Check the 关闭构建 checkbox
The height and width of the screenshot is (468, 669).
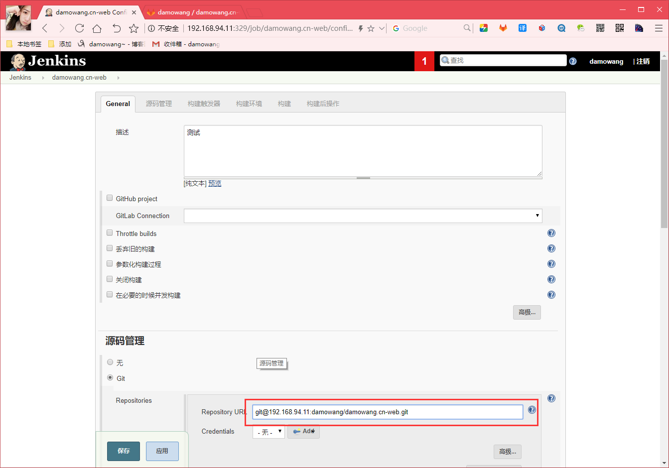pyautogui.click(x=110, y=279)
